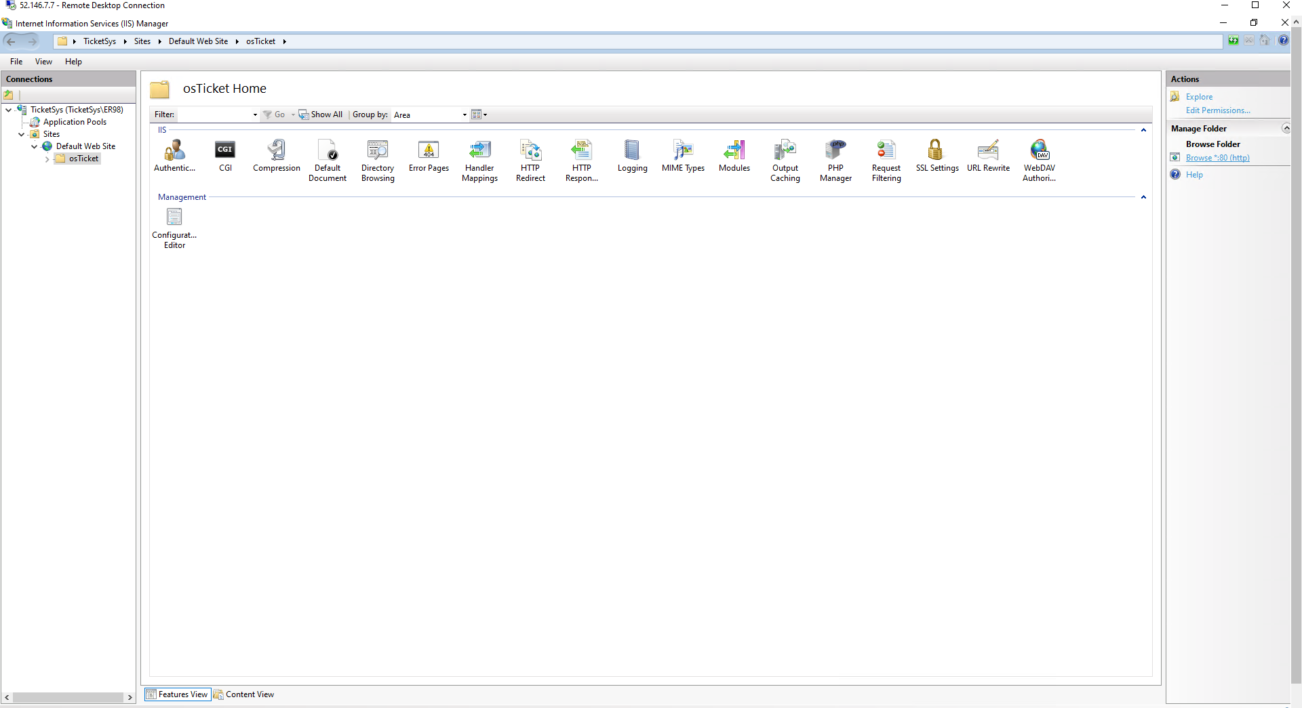Open the Go button dropdown arrow

coord(293,114)
